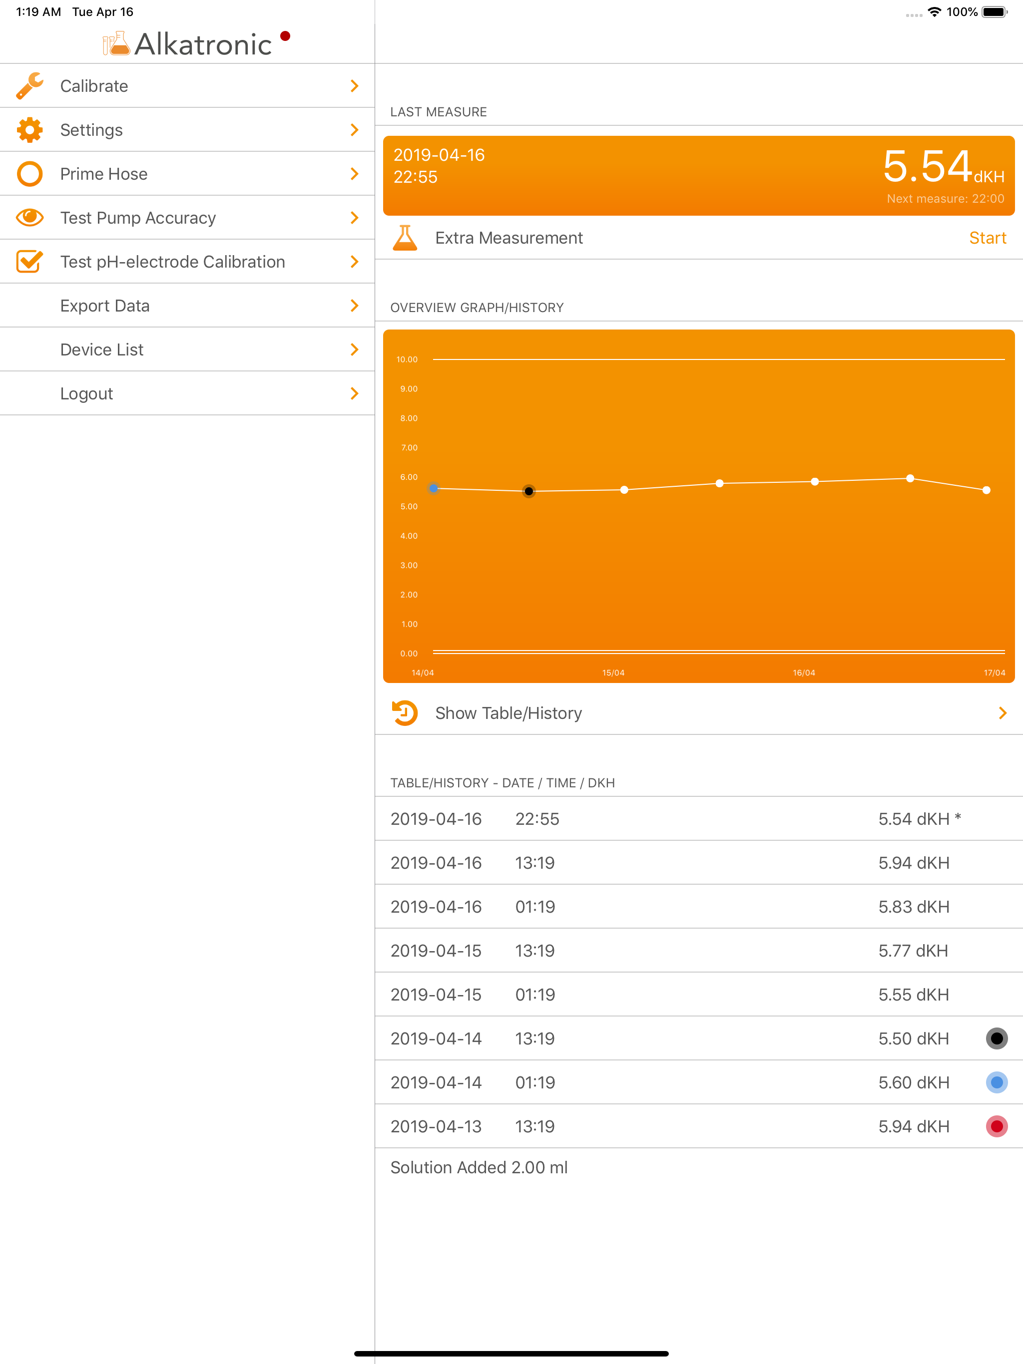Image resolution: width=1023 pixels, height=1364 pixels.
Task: Tap the last measure 5.54 dKH card
Action: (x=698, y=176)
